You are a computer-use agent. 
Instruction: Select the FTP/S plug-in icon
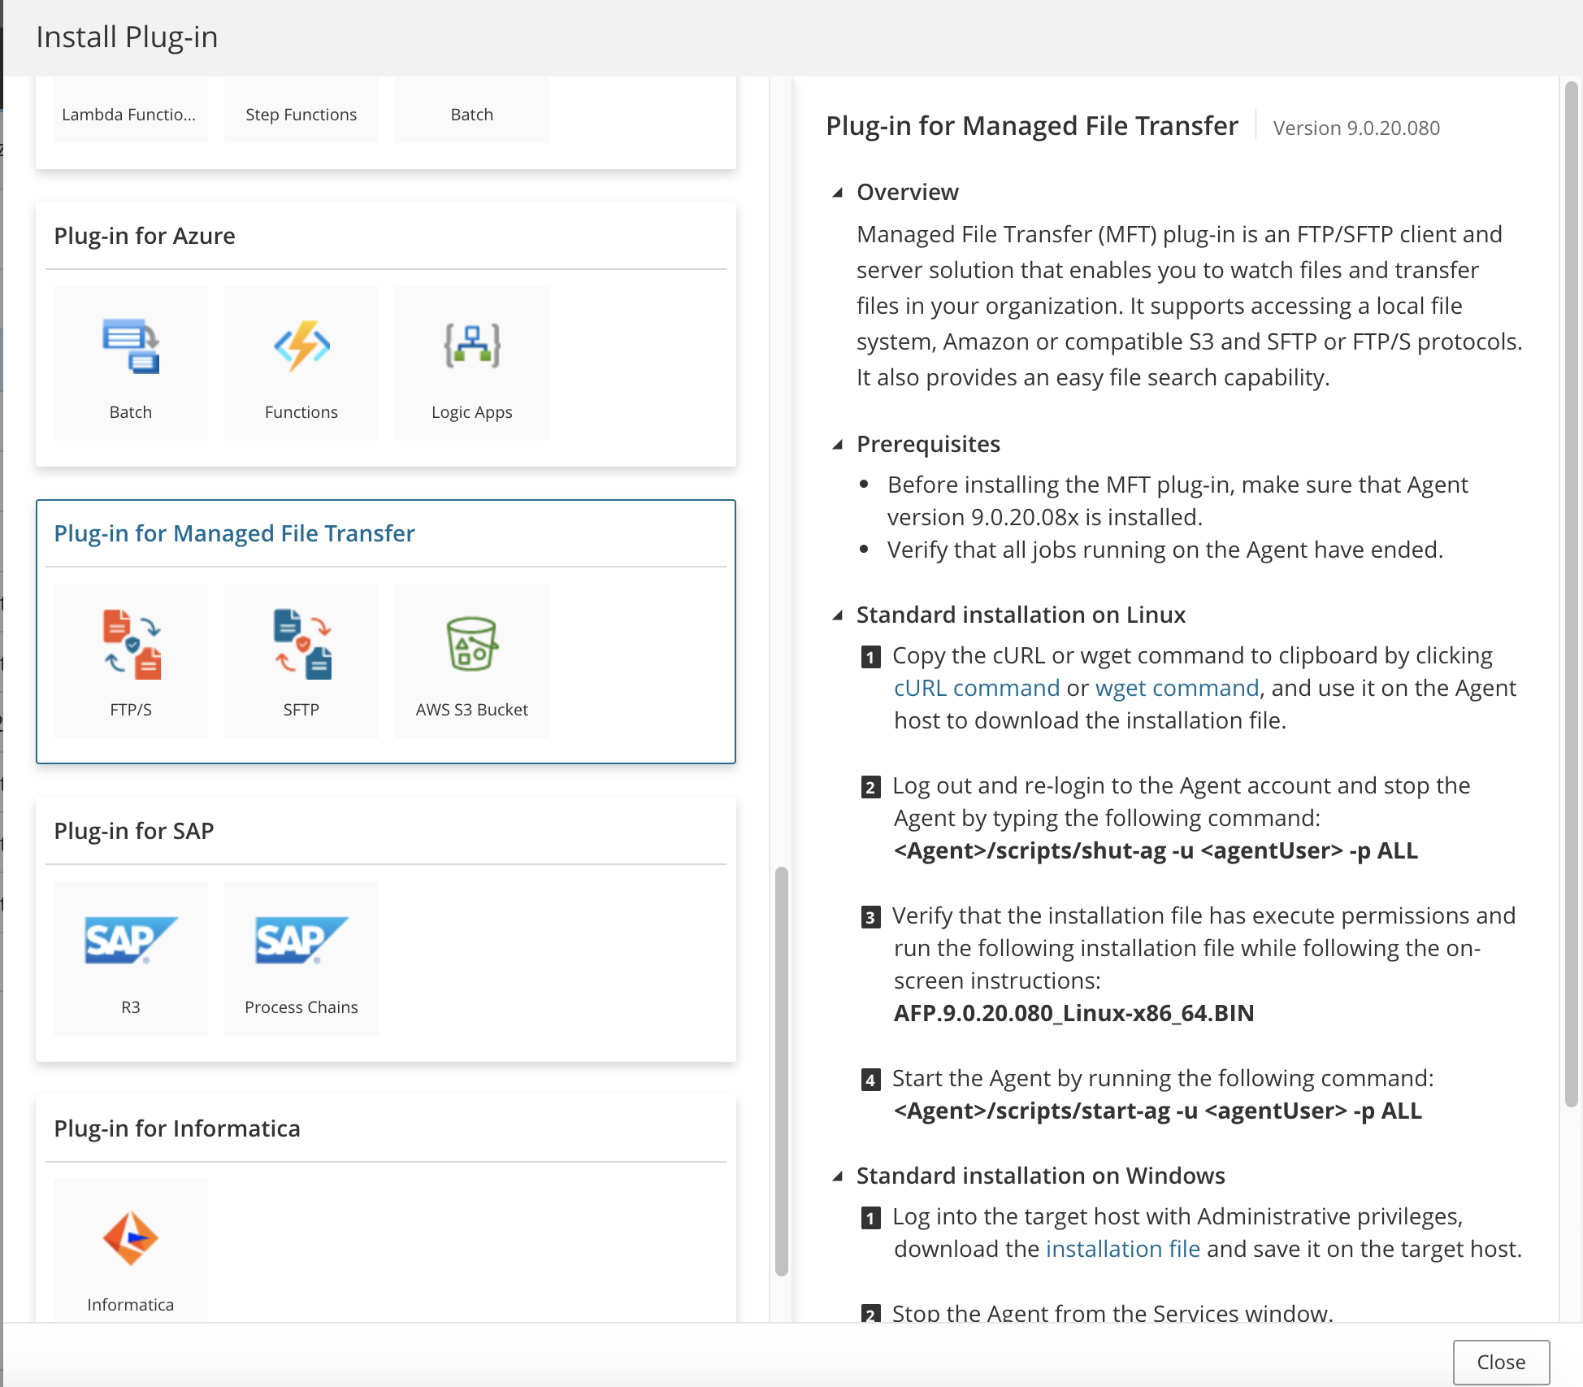point(130,659)
